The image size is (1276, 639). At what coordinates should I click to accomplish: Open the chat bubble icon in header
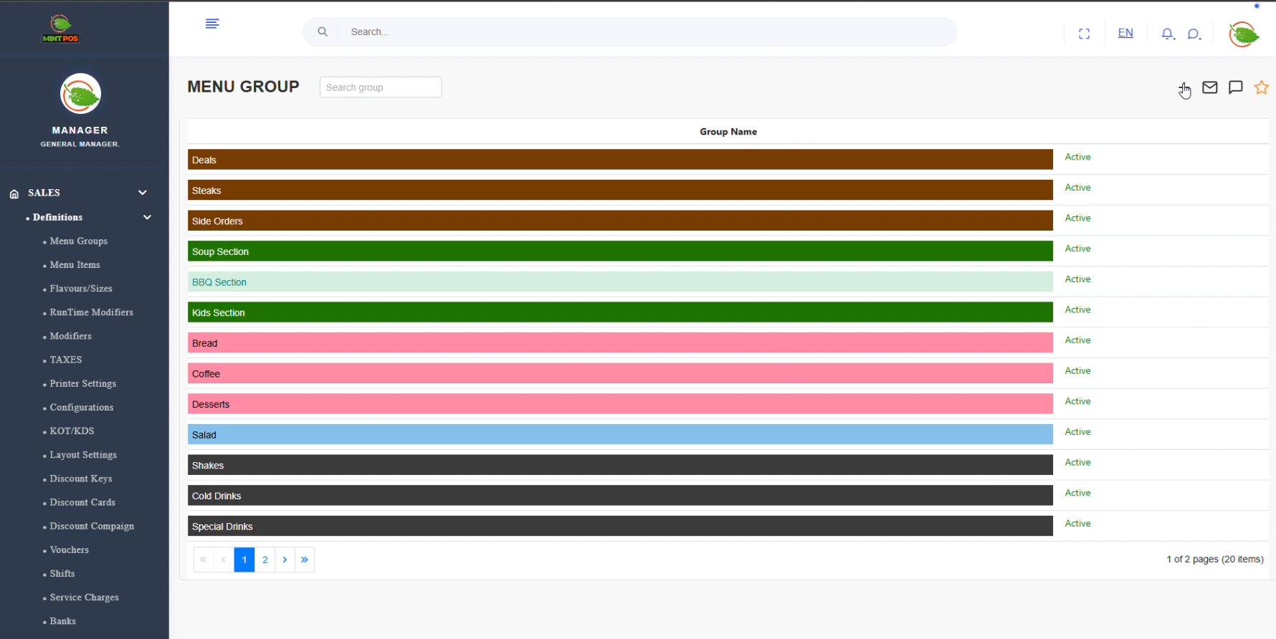pyautogui.click(x=1194, y=34)
